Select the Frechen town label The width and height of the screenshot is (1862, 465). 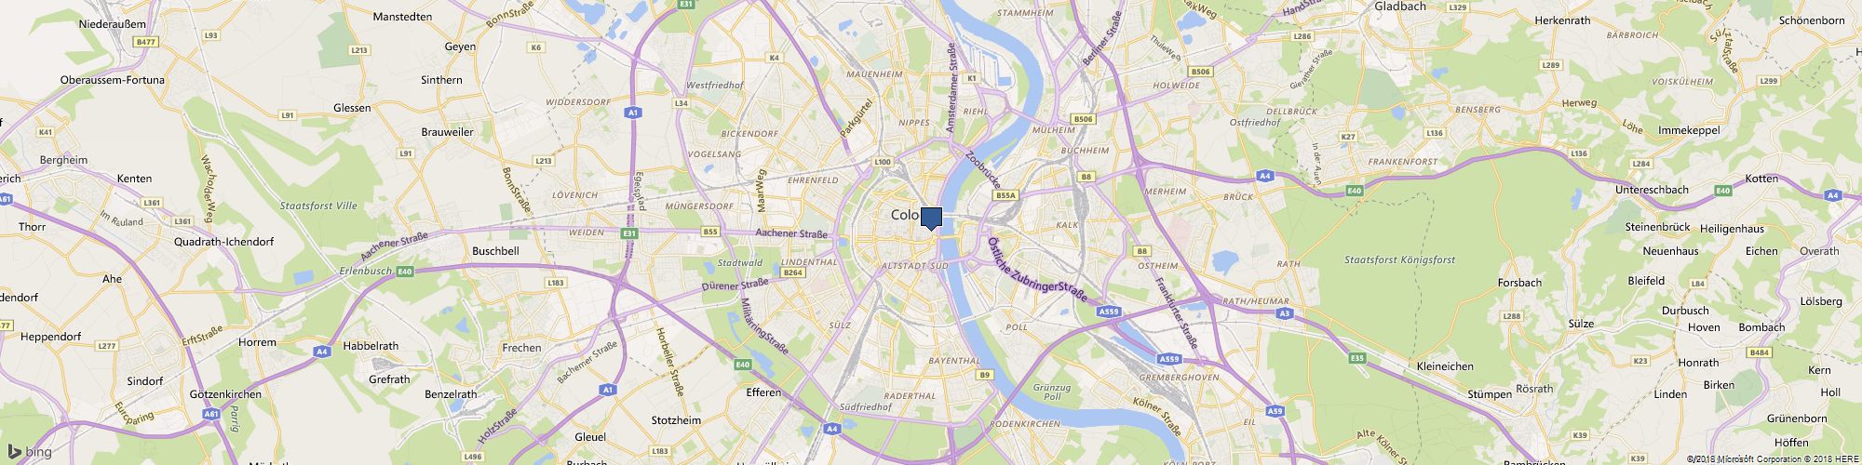[x=521, y=348]
